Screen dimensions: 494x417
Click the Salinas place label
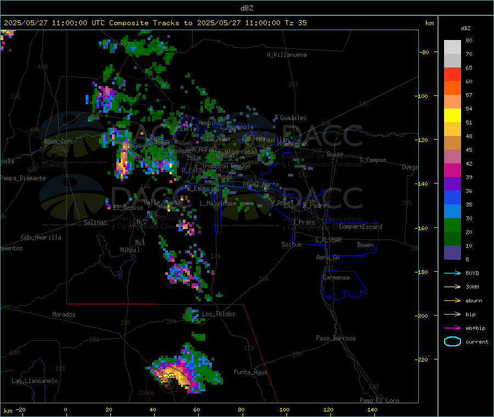[95, 222]
